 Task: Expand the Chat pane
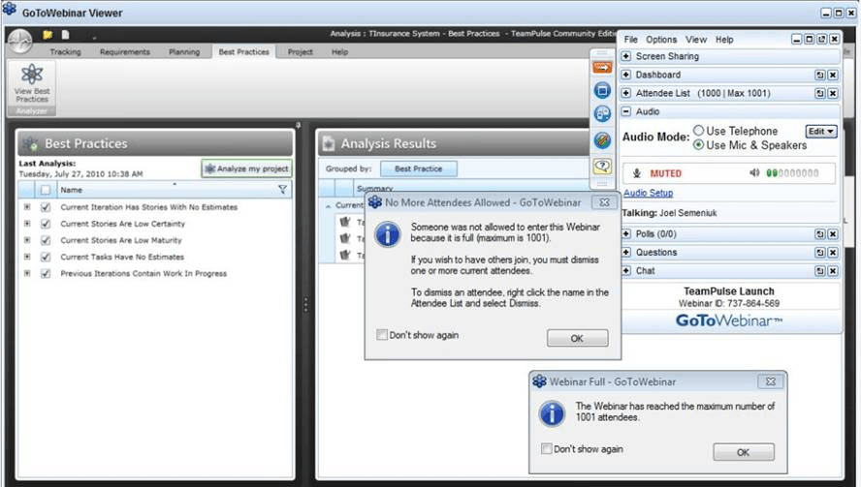click(x=626, y=270)
